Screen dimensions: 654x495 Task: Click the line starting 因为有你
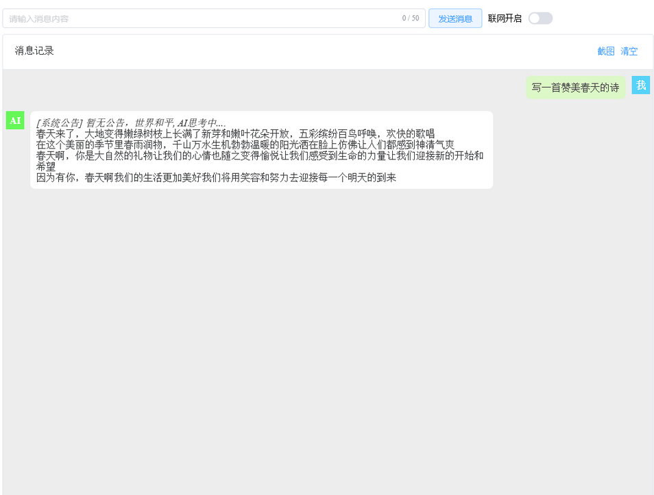[x=216, y=177]
